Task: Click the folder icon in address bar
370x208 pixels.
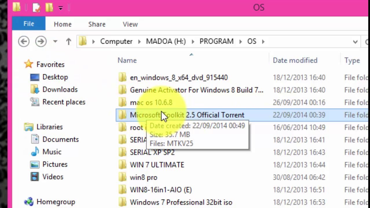Action: pyautogui.click(x=83, y=41)
